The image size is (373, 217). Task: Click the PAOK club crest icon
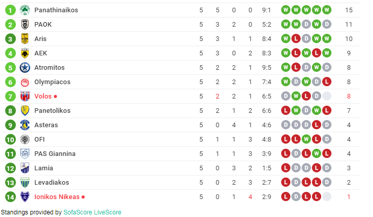pyautogui.click(x=25, y=24)
